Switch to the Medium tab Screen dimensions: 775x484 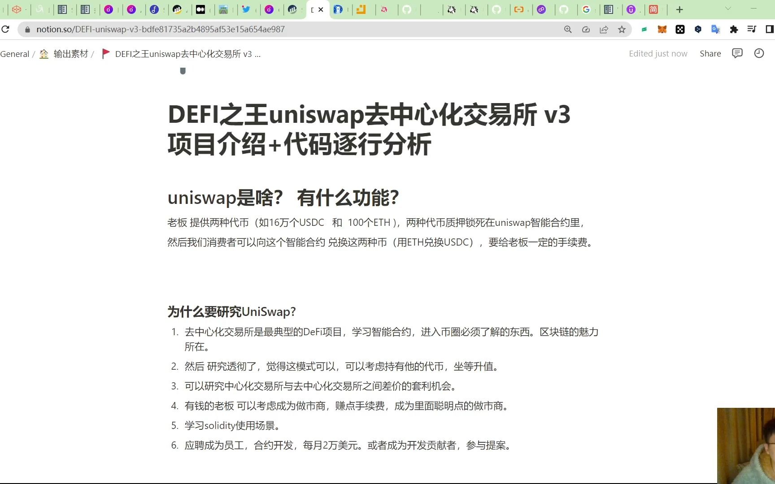point(200,9)
